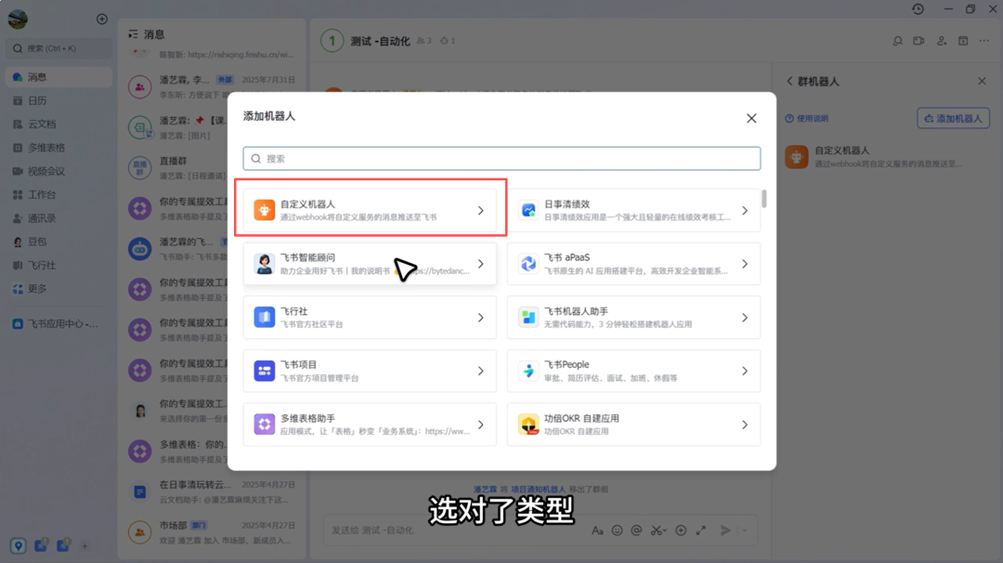Pick the 飞行社 bot icon
The height and width of the screenshot is (563, 1003).
click(x=264, y=318)
